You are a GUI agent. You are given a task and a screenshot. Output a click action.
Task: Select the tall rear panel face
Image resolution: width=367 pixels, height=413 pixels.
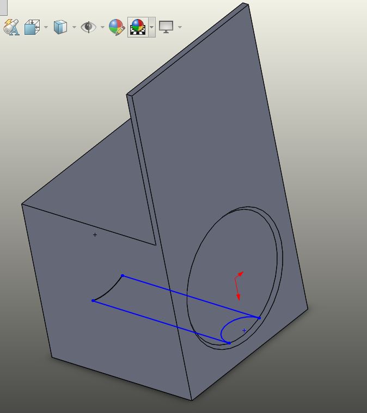click(x=218, y=136)
